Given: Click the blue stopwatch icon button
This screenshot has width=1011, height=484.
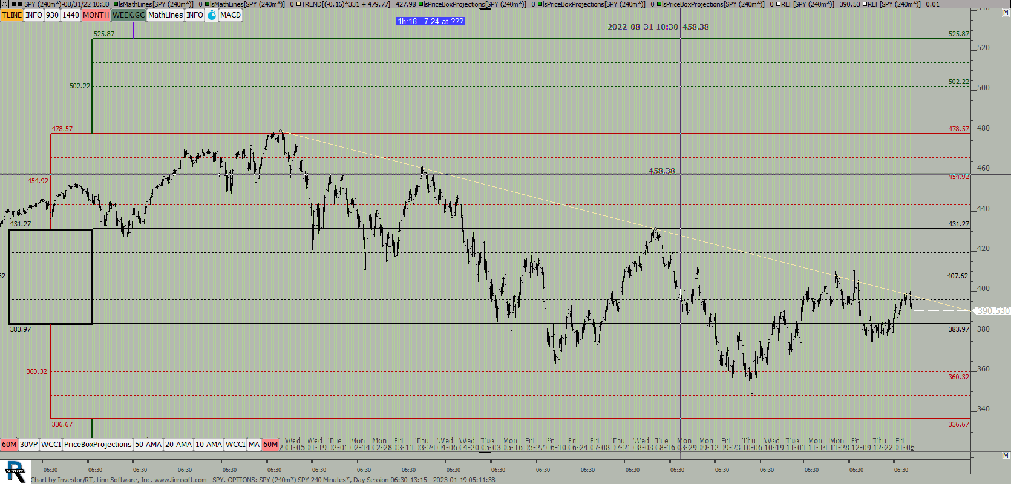Looking at the screenshot, I should pos(212,15).
